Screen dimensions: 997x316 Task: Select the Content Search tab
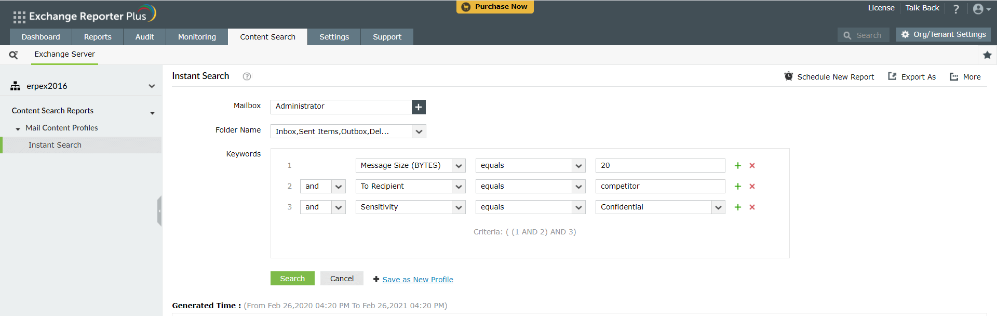267,37
